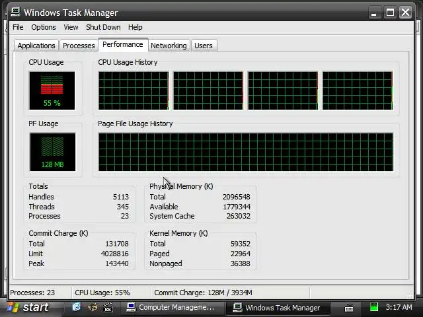Click the 3:17 AM system clock

point(399,307)
